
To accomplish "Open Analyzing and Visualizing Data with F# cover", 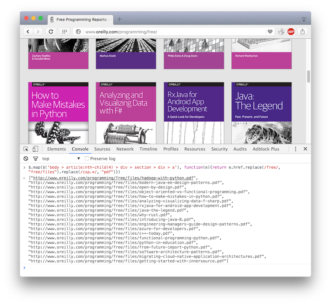I will (126, 113).
